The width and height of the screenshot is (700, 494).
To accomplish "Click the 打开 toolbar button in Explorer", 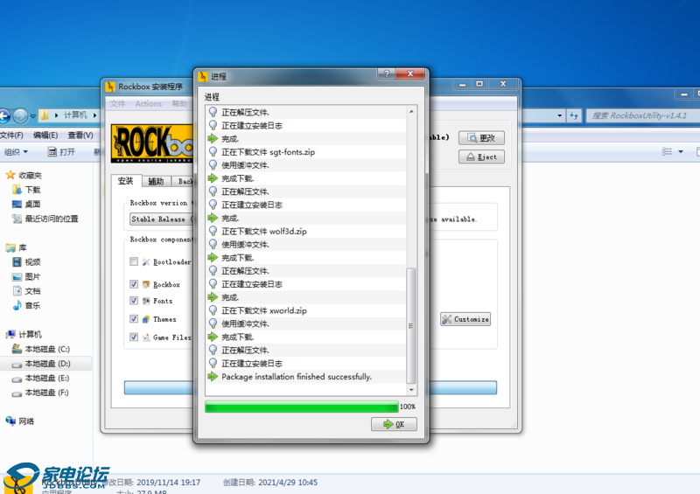I will tap(61, 152).
